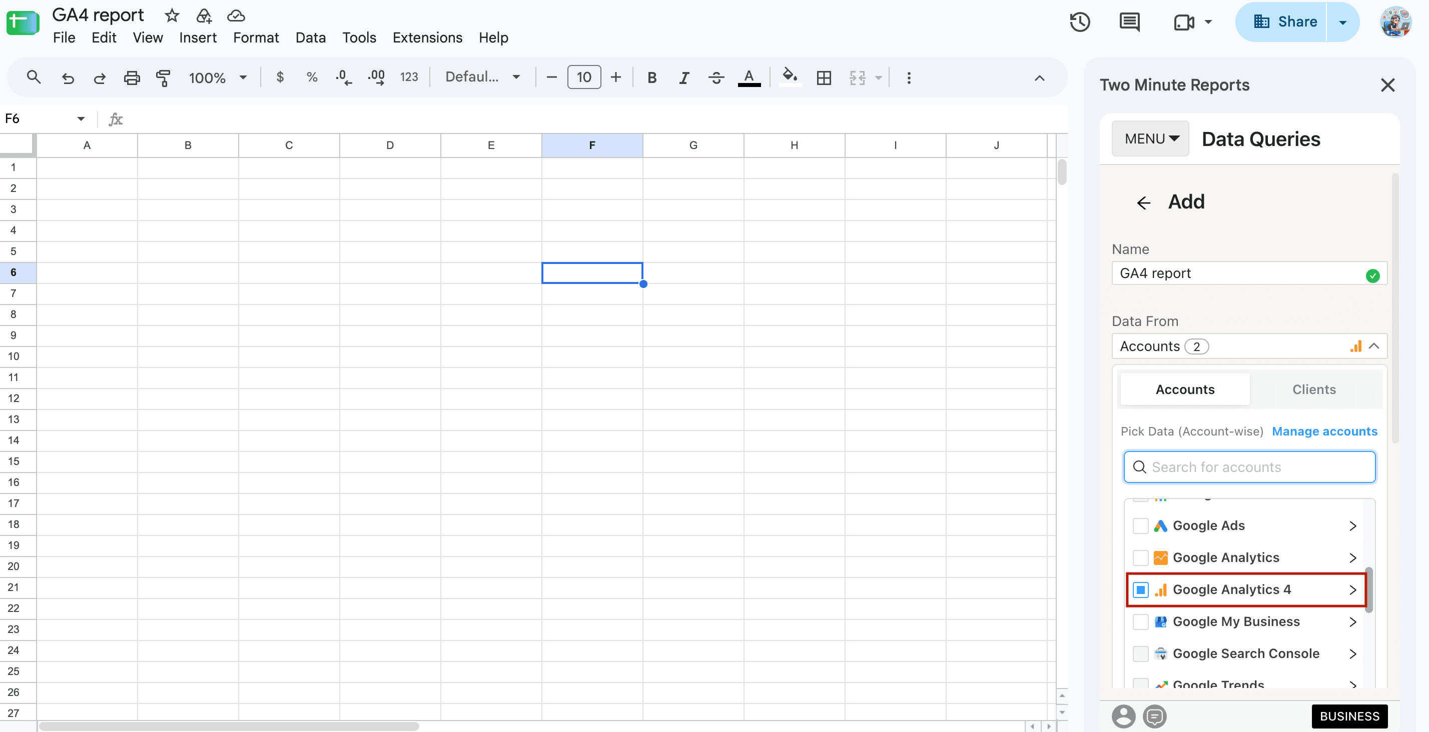Open comments panel icon
Viewport: 1429px width, 732px height.
[x=1129, y=22]
